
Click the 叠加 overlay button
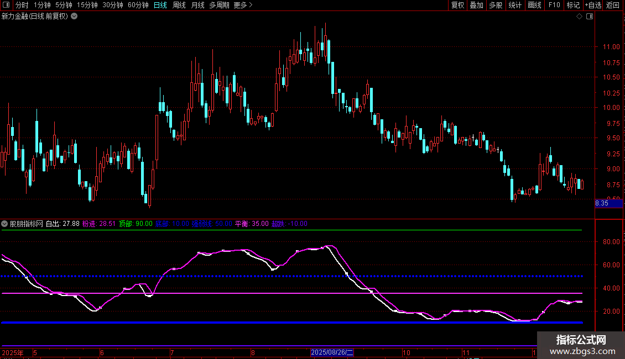click(x=476, y=6)
